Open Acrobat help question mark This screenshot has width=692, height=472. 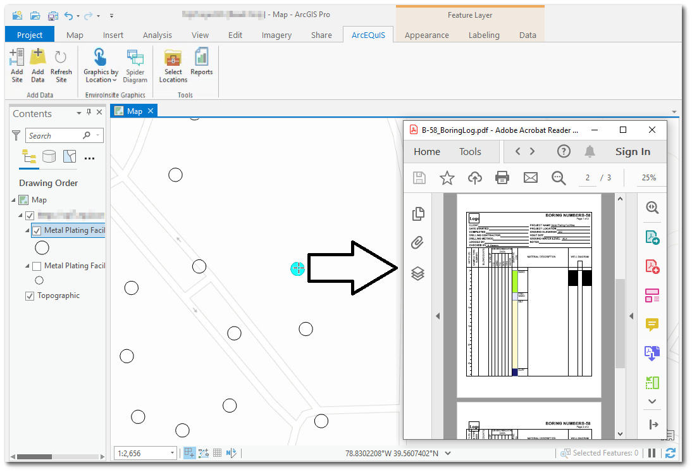tap(564, 151)
